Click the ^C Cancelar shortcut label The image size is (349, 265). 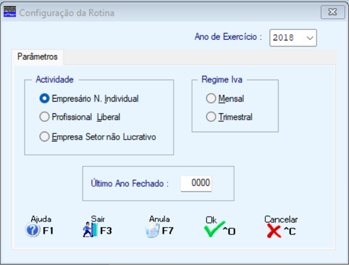290,231
